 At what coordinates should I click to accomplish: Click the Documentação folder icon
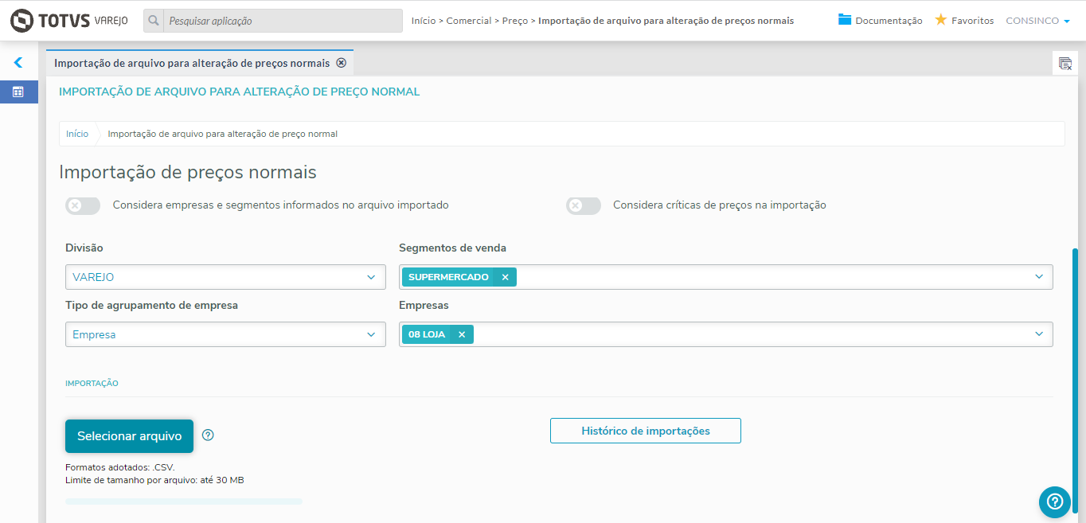[845, 20]
